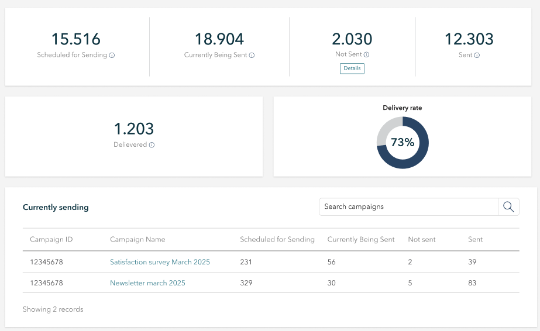Click the Campaign Name column header
The width and height of the screenshot is (540, 331).
point(137,239)
